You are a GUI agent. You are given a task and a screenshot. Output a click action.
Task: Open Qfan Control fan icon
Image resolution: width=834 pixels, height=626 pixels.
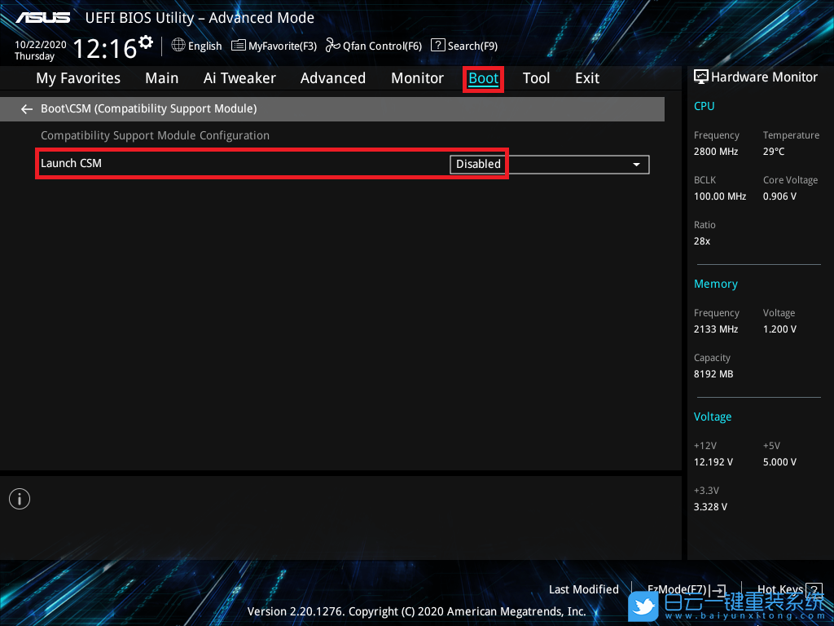[x=332, y=46]
